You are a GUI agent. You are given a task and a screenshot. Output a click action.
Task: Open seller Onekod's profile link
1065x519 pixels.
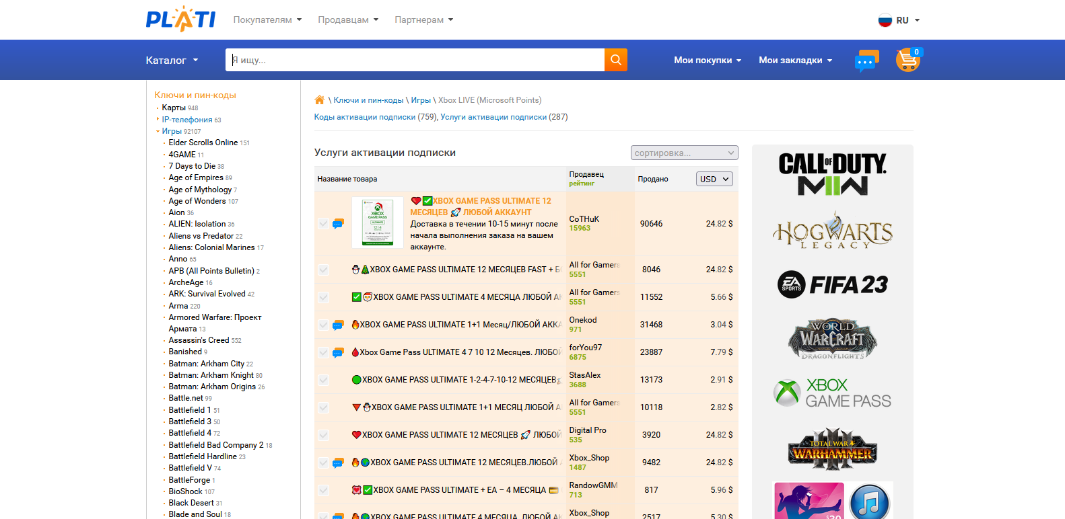(583, 320)
